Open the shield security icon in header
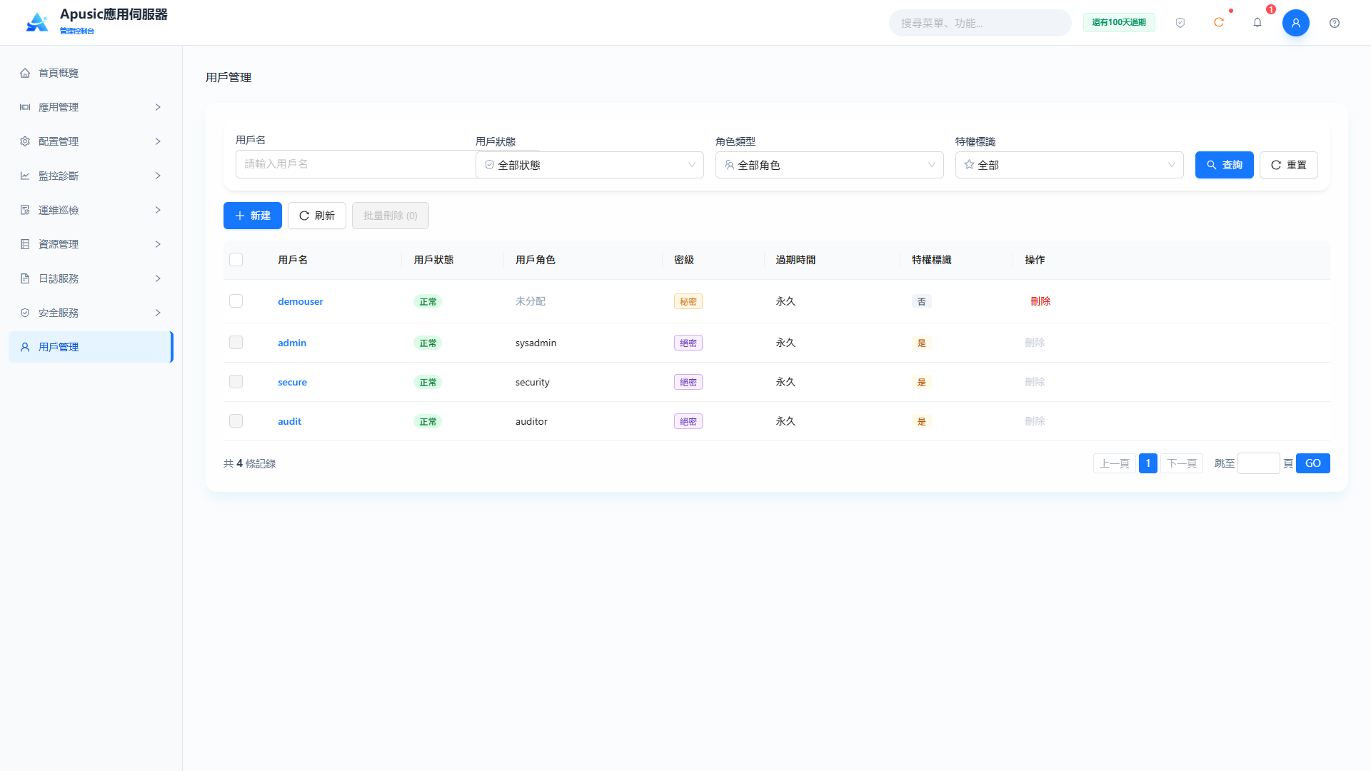 coord(1180,23)
